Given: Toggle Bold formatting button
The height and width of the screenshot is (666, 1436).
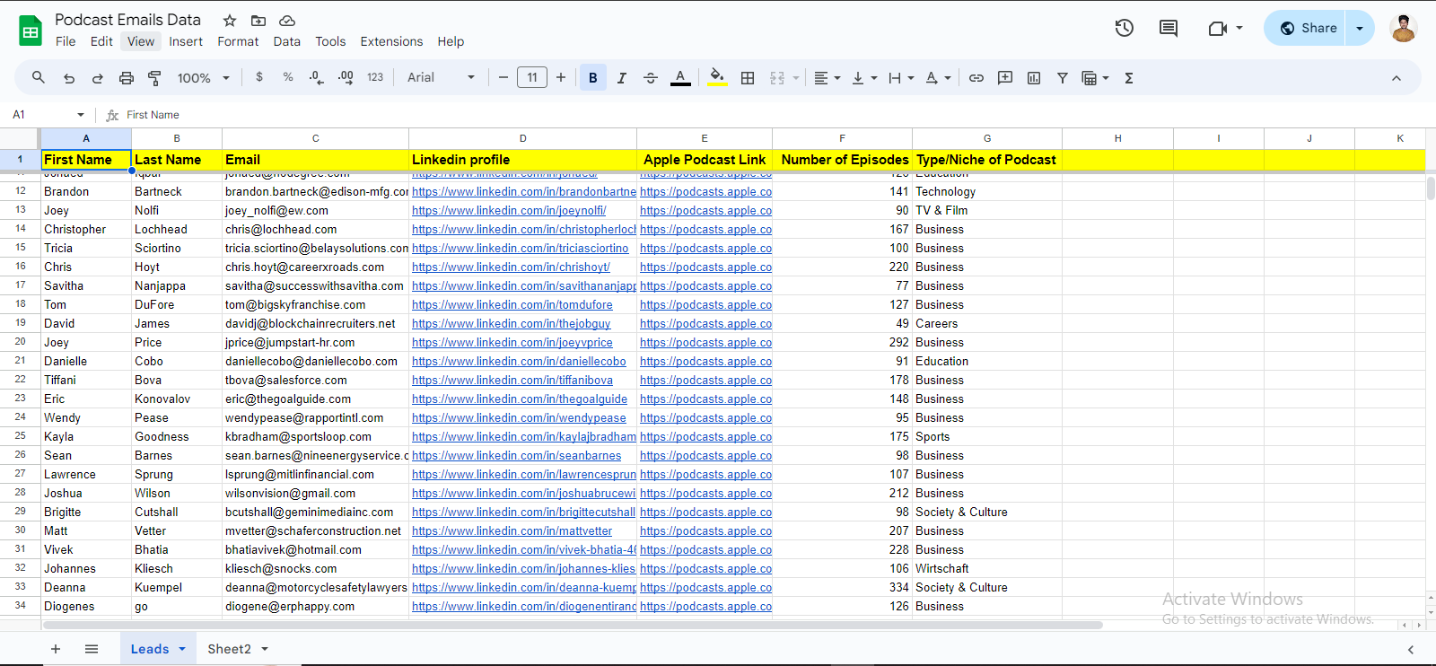Looking at the screenshot, I should pos(593,78).
